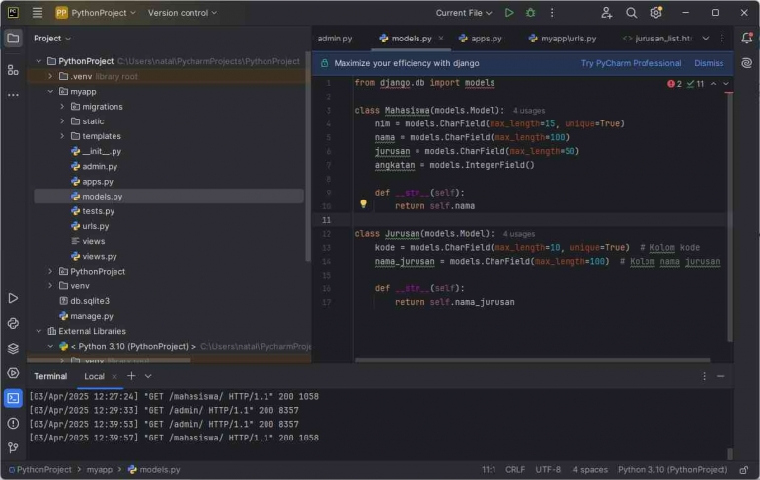Expand the migrations folder
Image resolution: width=760 pixels, height=480 pixels.
point(62,107)
